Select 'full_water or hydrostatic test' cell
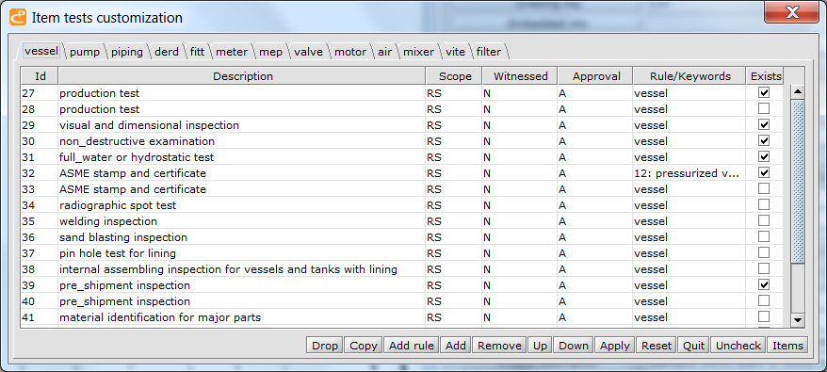Image resolution: width=827 pixels, height=372 pixels. (242, 156)
